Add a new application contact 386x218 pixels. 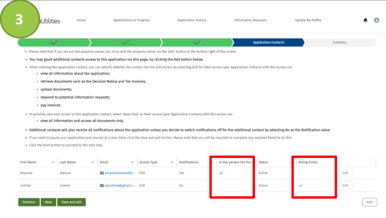(369, 202)
